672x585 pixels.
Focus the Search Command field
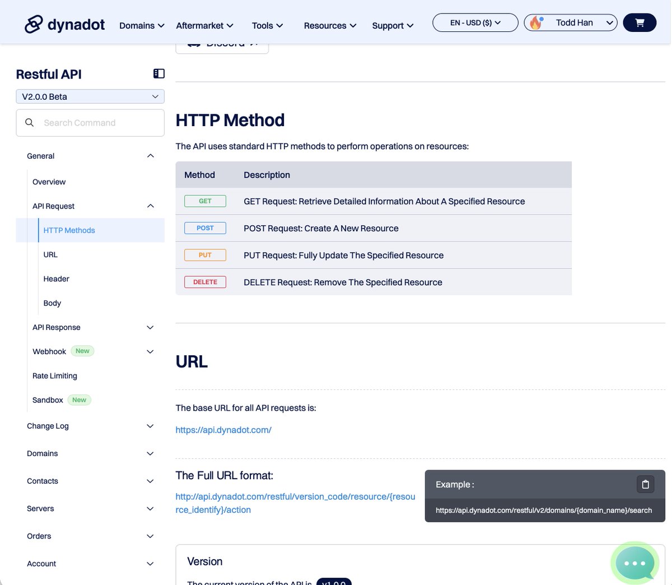[90, 123]
